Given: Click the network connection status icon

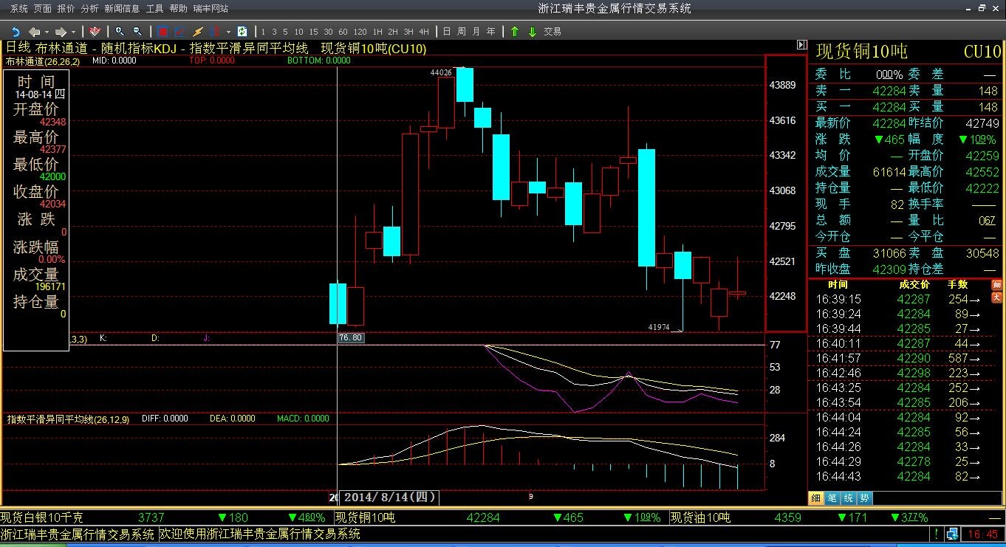Looking at the screenshot, I should point(952,534).
